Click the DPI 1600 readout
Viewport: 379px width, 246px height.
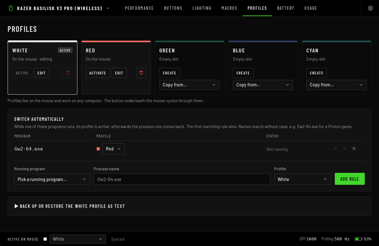point(308,239)
